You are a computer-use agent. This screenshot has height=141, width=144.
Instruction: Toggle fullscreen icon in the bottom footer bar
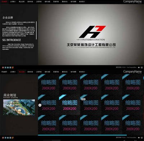(x=142, y=138)
